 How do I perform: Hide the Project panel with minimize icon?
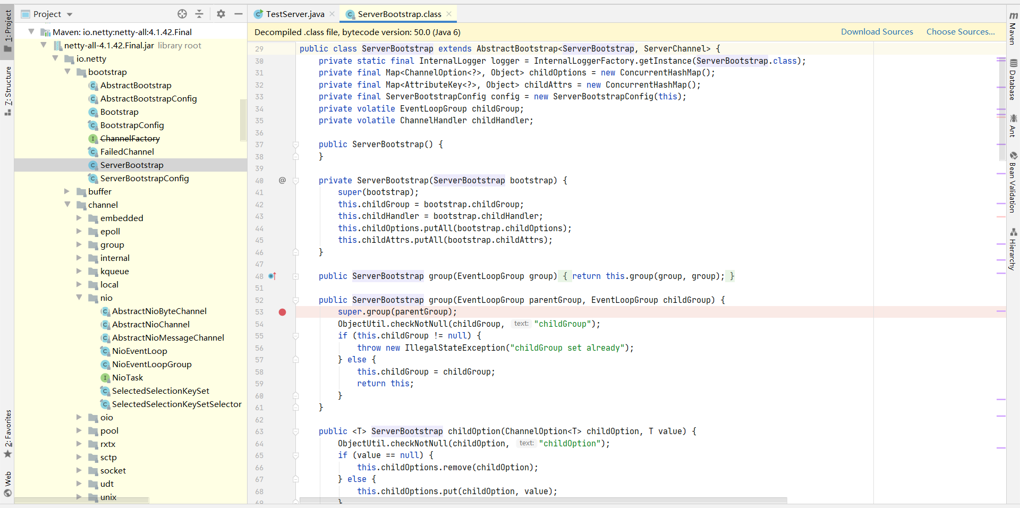239,14
